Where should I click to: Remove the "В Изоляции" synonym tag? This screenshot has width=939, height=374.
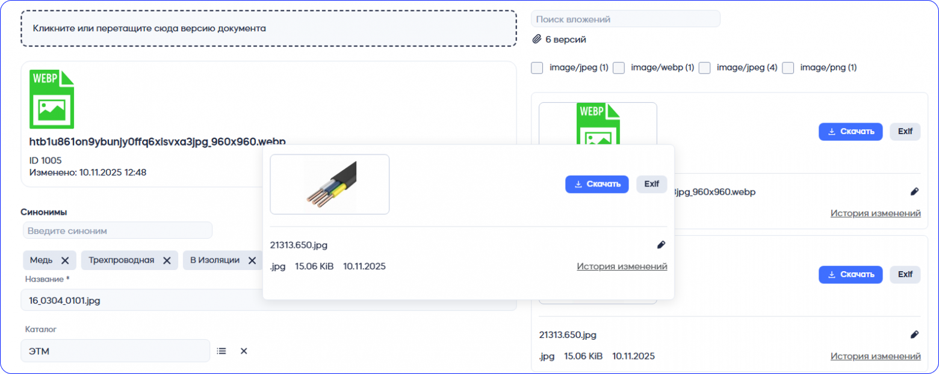tap(252, 260)
